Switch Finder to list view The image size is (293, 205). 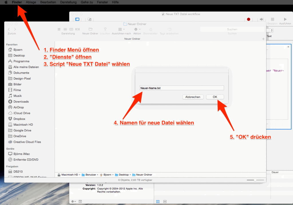(x=65, y=29)
